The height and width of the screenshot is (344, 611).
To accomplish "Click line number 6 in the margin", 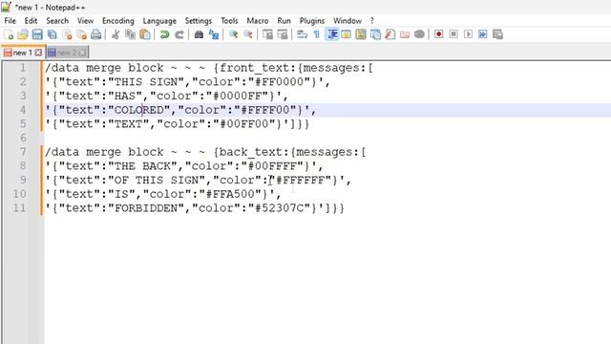I will (x=23, y=138).
